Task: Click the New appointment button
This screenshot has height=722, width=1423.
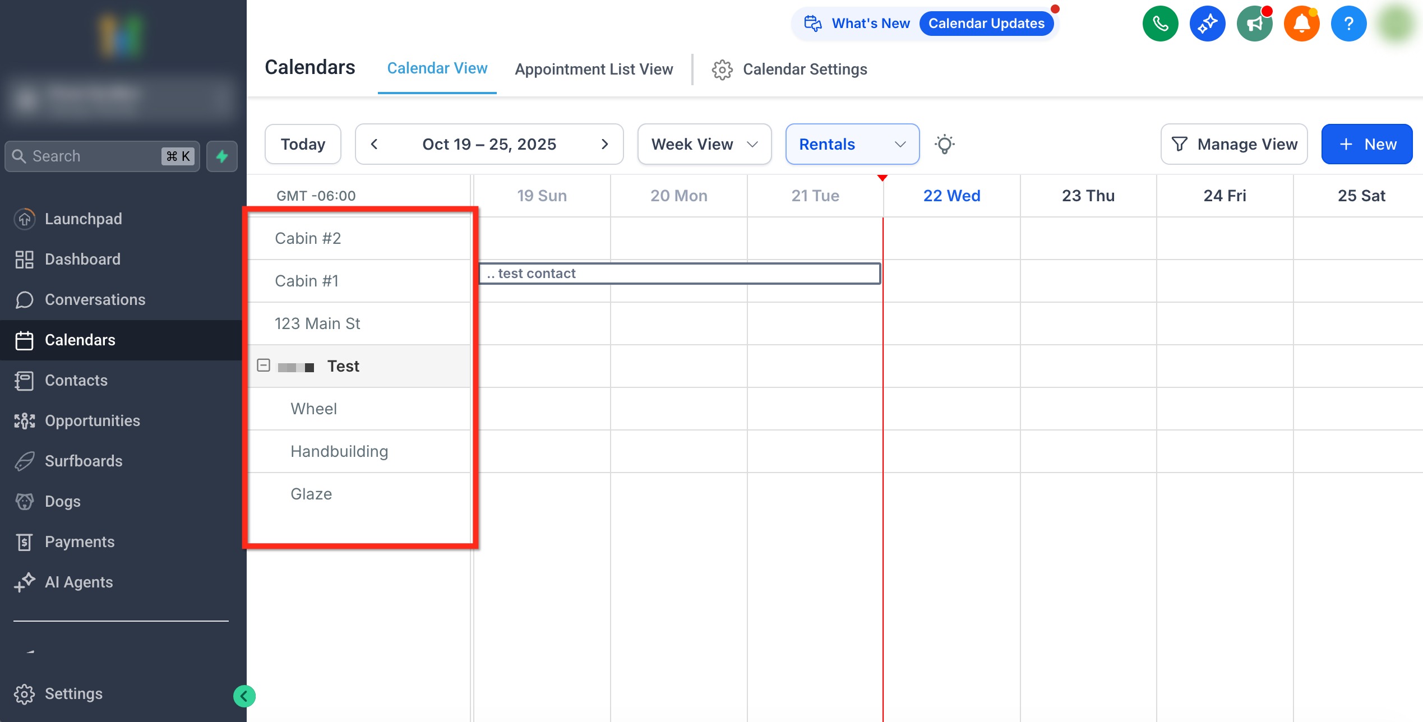Action: pyautogui.click(x=1366, y=144)
